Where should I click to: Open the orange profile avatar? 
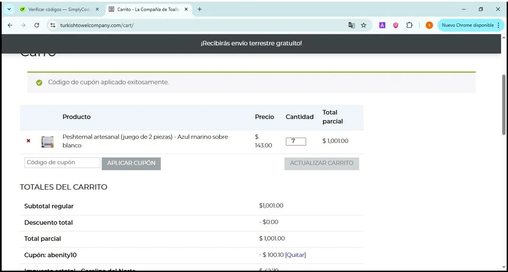coord(429,25)
